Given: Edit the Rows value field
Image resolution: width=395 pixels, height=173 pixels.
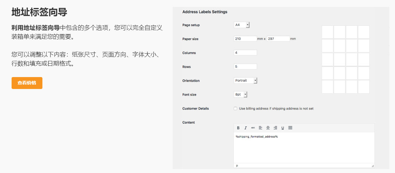Looking at the screenshot, I should [245, 66].
